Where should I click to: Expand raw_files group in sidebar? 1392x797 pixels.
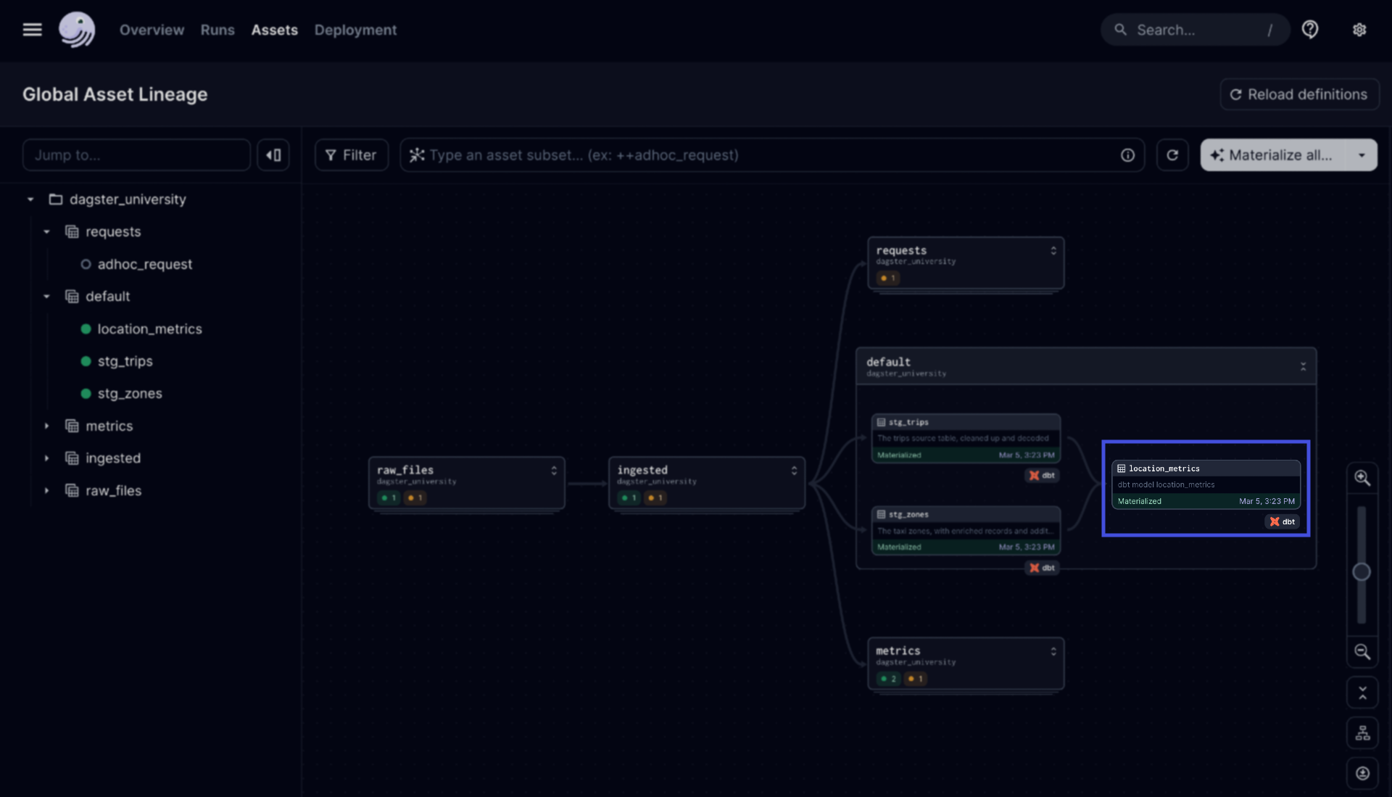pos(46,491)
